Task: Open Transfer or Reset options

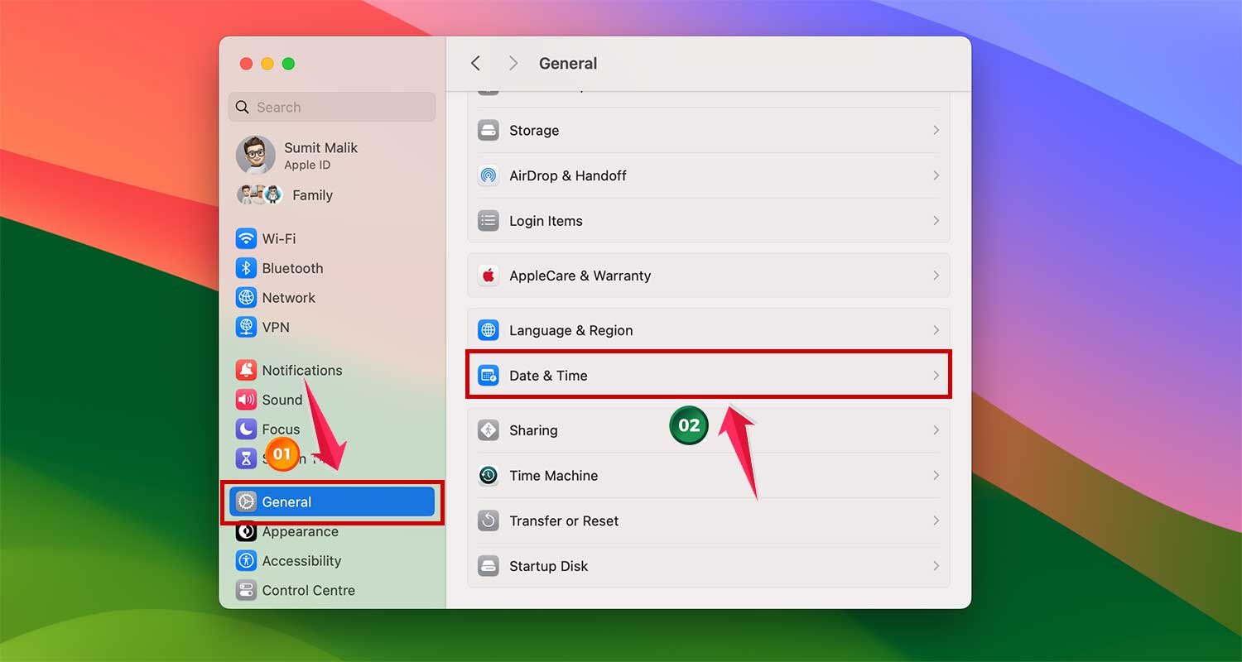Action: 708,520
